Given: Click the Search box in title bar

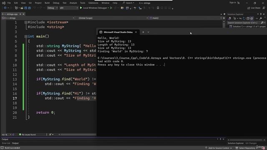Looking at the screenshot, I should click(128, 3).
